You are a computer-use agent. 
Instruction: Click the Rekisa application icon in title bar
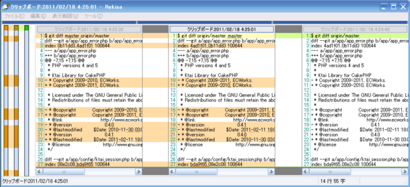point(5,7)
